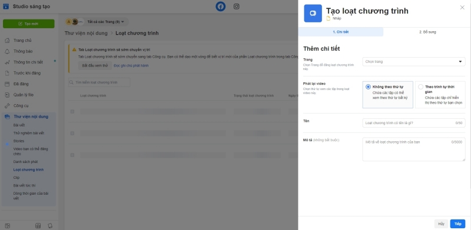
Task: Click the Công cụ wrench icon
Action: 7,106
